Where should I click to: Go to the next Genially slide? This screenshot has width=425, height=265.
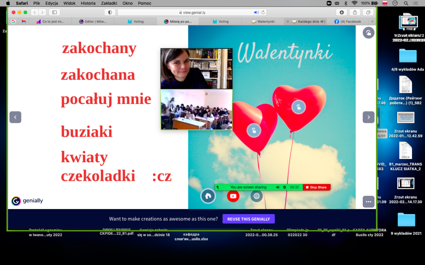[368, 117]
